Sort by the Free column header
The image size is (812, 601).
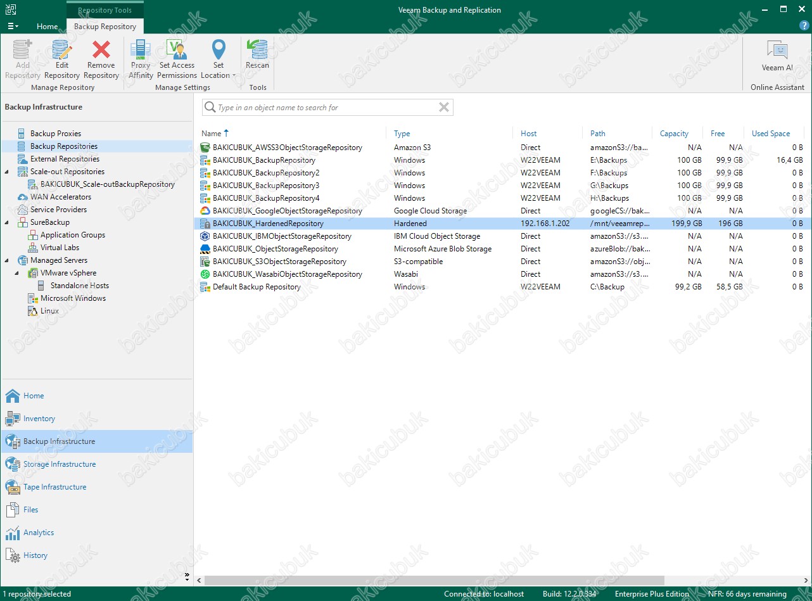pos(718,134)
